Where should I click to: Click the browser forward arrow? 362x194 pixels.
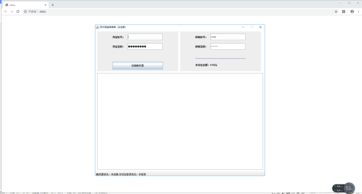click(x=12, y=11)
